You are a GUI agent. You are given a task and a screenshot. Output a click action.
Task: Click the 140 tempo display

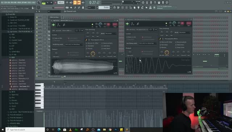tap(61, 3)
